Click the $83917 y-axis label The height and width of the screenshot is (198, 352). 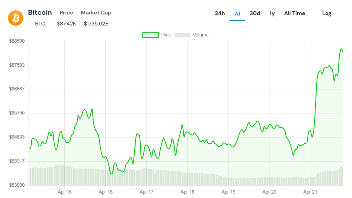coord(17,161)
